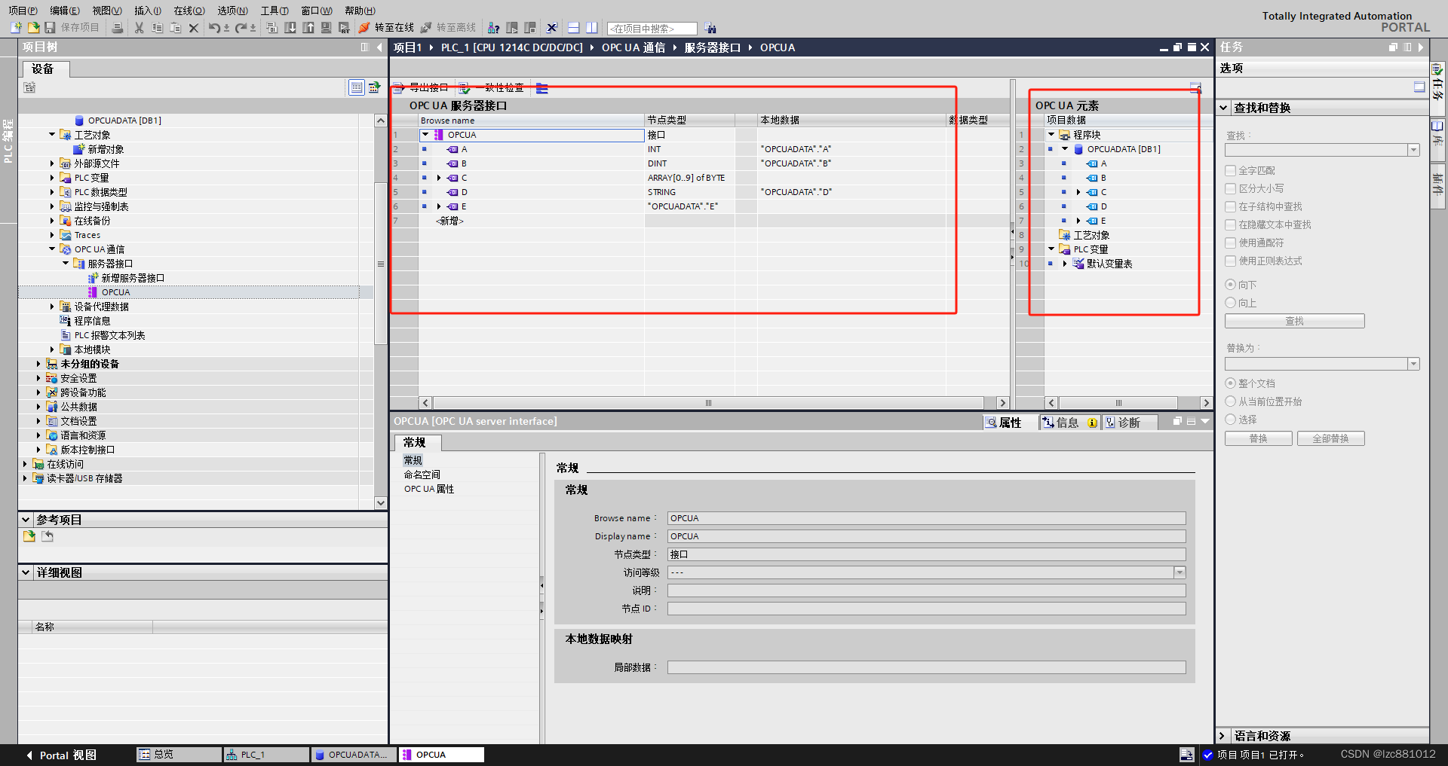Open the 帮助(H) menu
Image resolution: width=1448 pixels, height=766 pixels.
[360, 11]
